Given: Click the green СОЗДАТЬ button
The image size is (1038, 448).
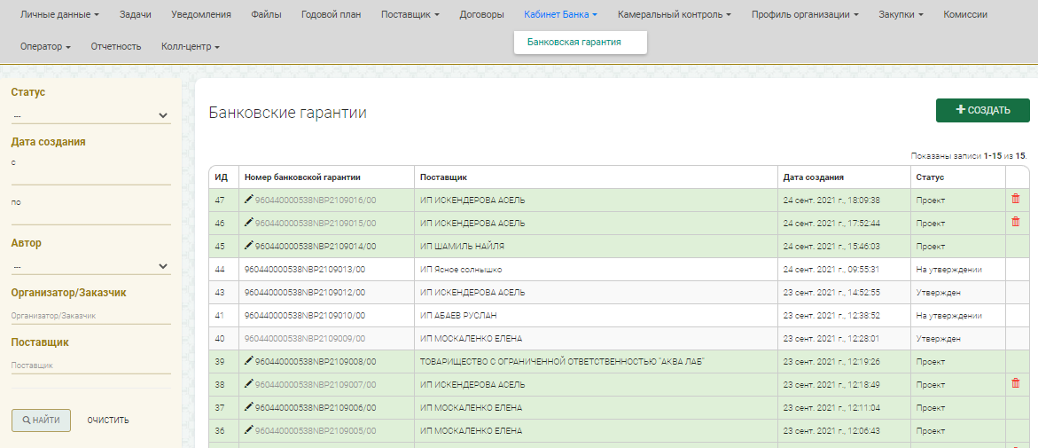Looking at the screenshot, I should coord(982,110).
